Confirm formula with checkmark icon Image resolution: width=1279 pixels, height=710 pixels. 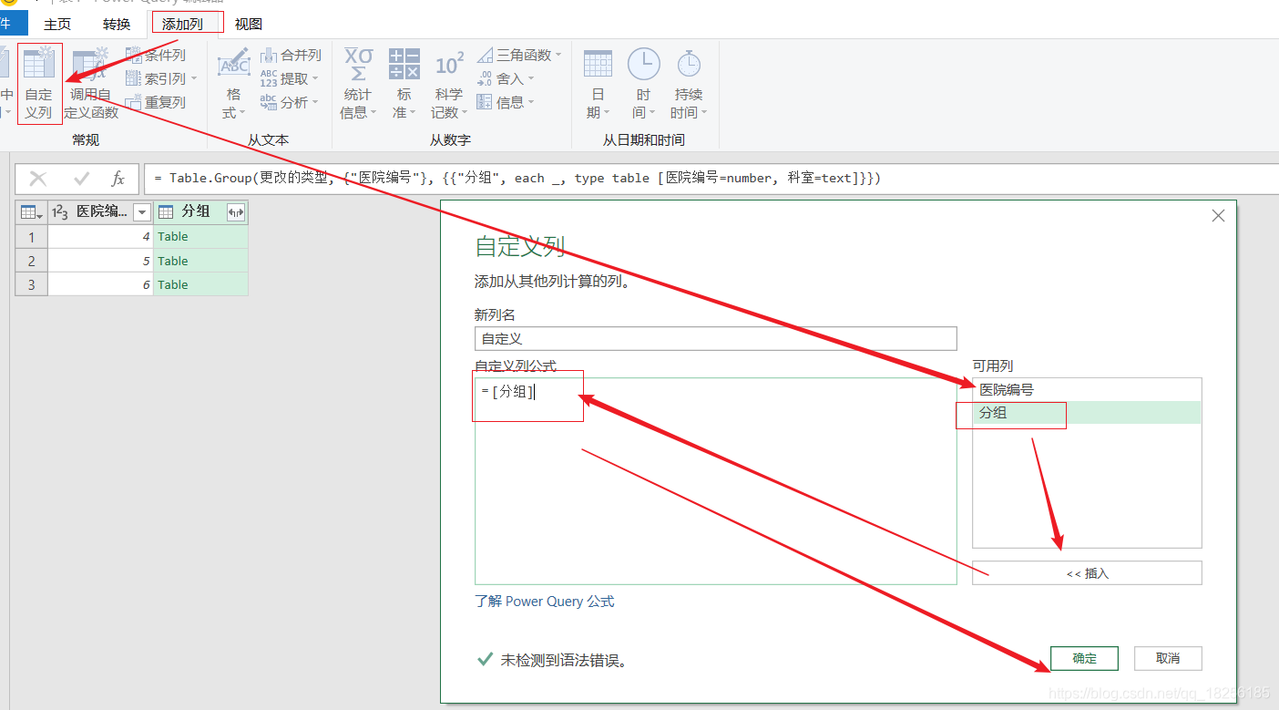pos(82,179)
